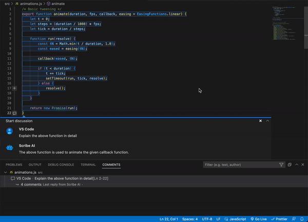
Task: Change indentation via Spaces: 4
Action: [x=190, y=219]
